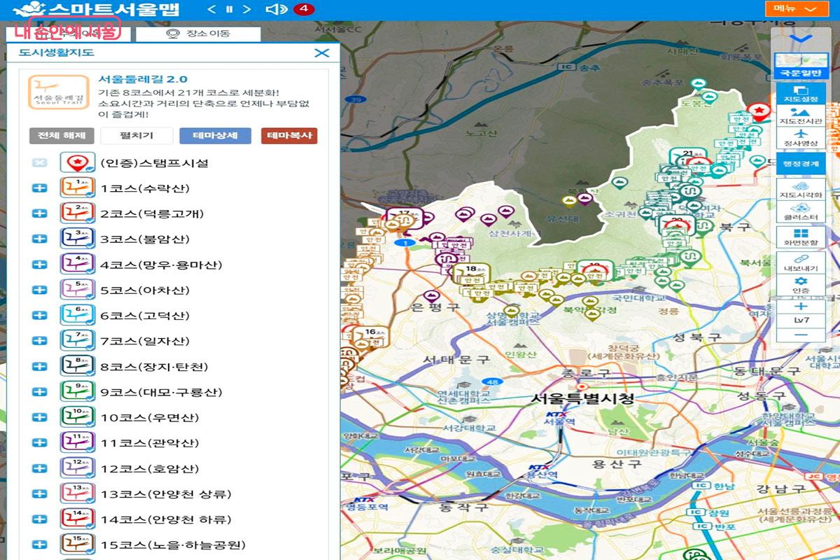The image size is (840, 560).
Task: Zoom out with the minus button
Action: (x=801, y=335)
